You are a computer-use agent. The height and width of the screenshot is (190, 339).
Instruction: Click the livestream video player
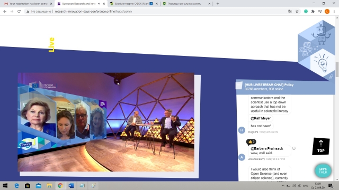tap(106, 122)
